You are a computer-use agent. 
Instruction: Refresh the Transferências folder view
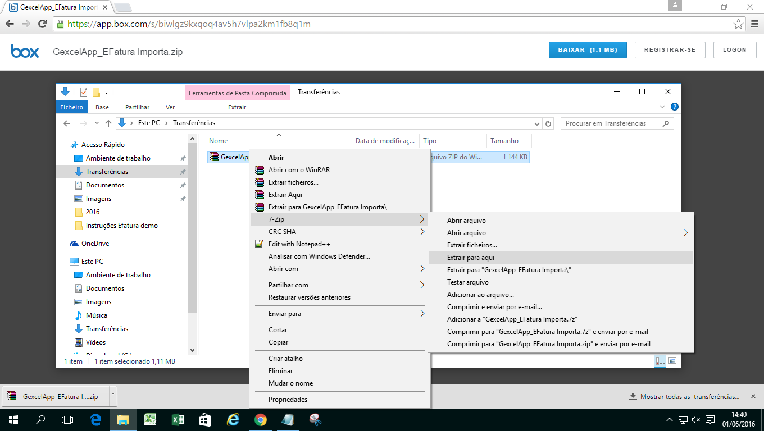[x=549, y=123]
